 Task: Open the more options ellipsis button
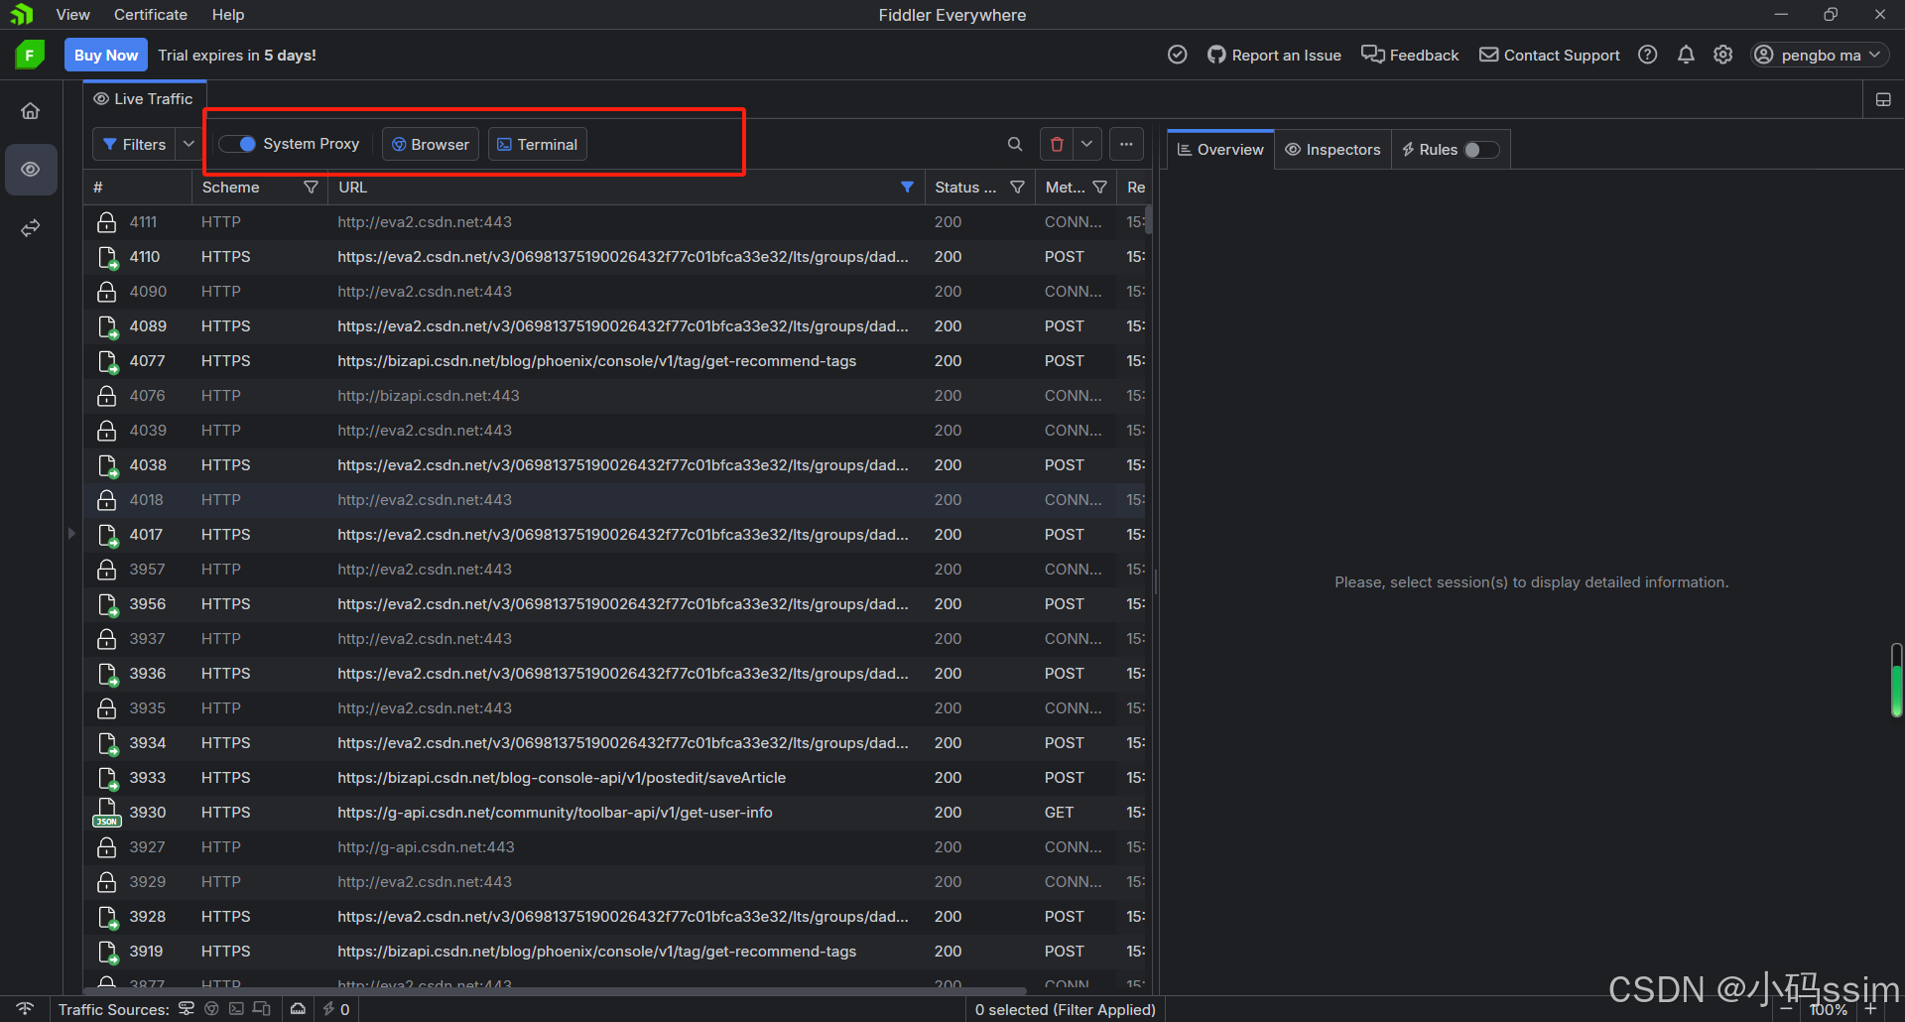1126,144
